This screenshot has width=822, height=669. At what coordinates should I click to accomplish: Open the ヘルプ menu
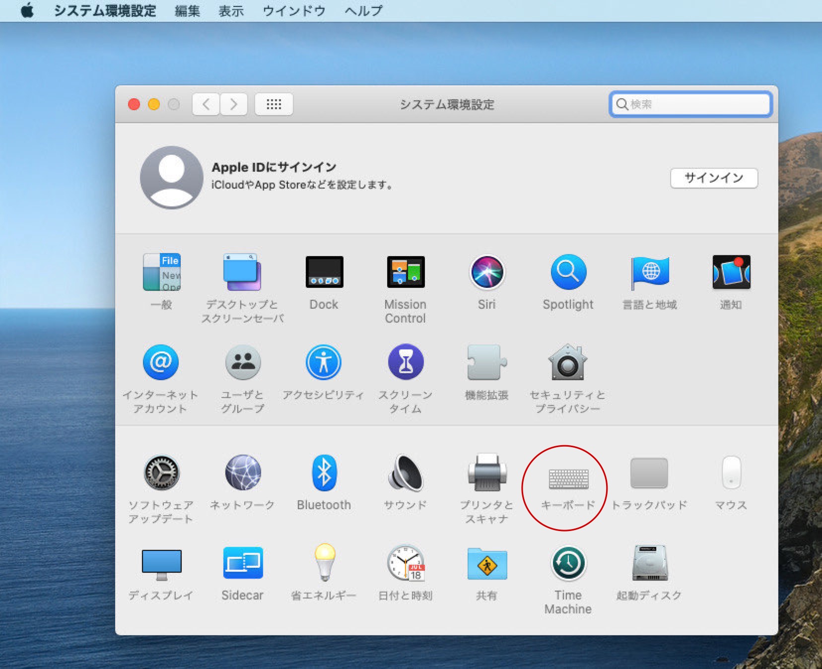click(x=363, y=10)
